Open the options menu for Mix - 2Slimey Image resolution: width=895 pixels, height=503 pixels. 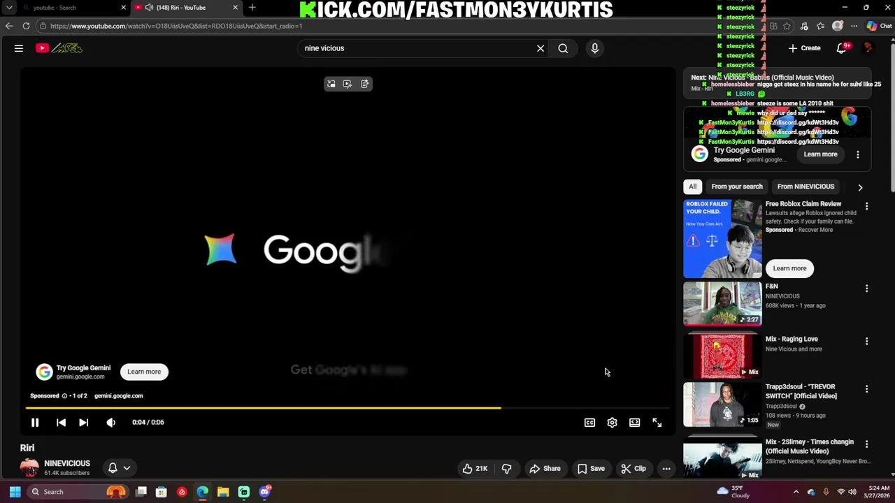click(866, 444)
